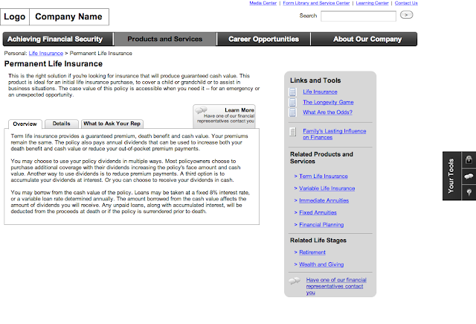Open Career Opportunities menu

tap(263, 39)
